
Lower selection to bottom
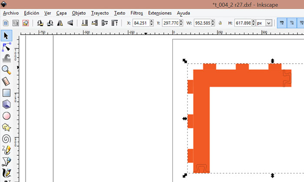[84, 23]
